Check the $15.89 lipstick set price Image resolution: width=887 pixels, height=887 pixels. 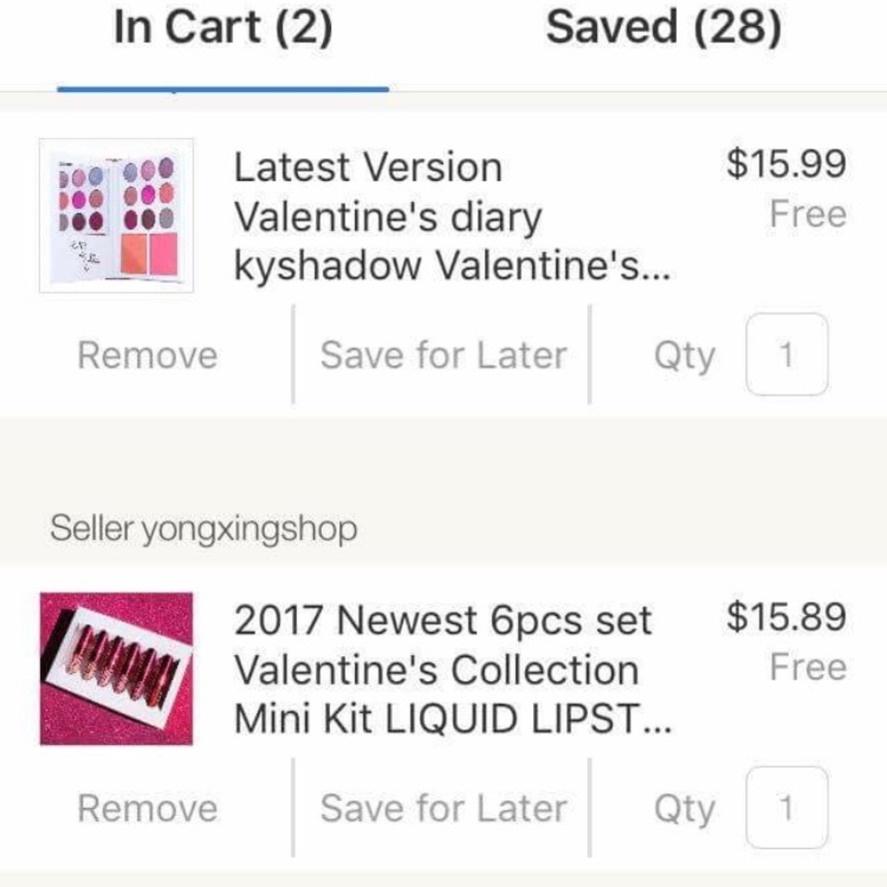pyautogui.click(x=787, y=618)
